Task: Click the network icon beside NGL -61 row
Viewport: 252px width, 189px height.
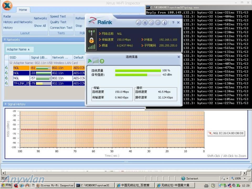Action: 6,68
